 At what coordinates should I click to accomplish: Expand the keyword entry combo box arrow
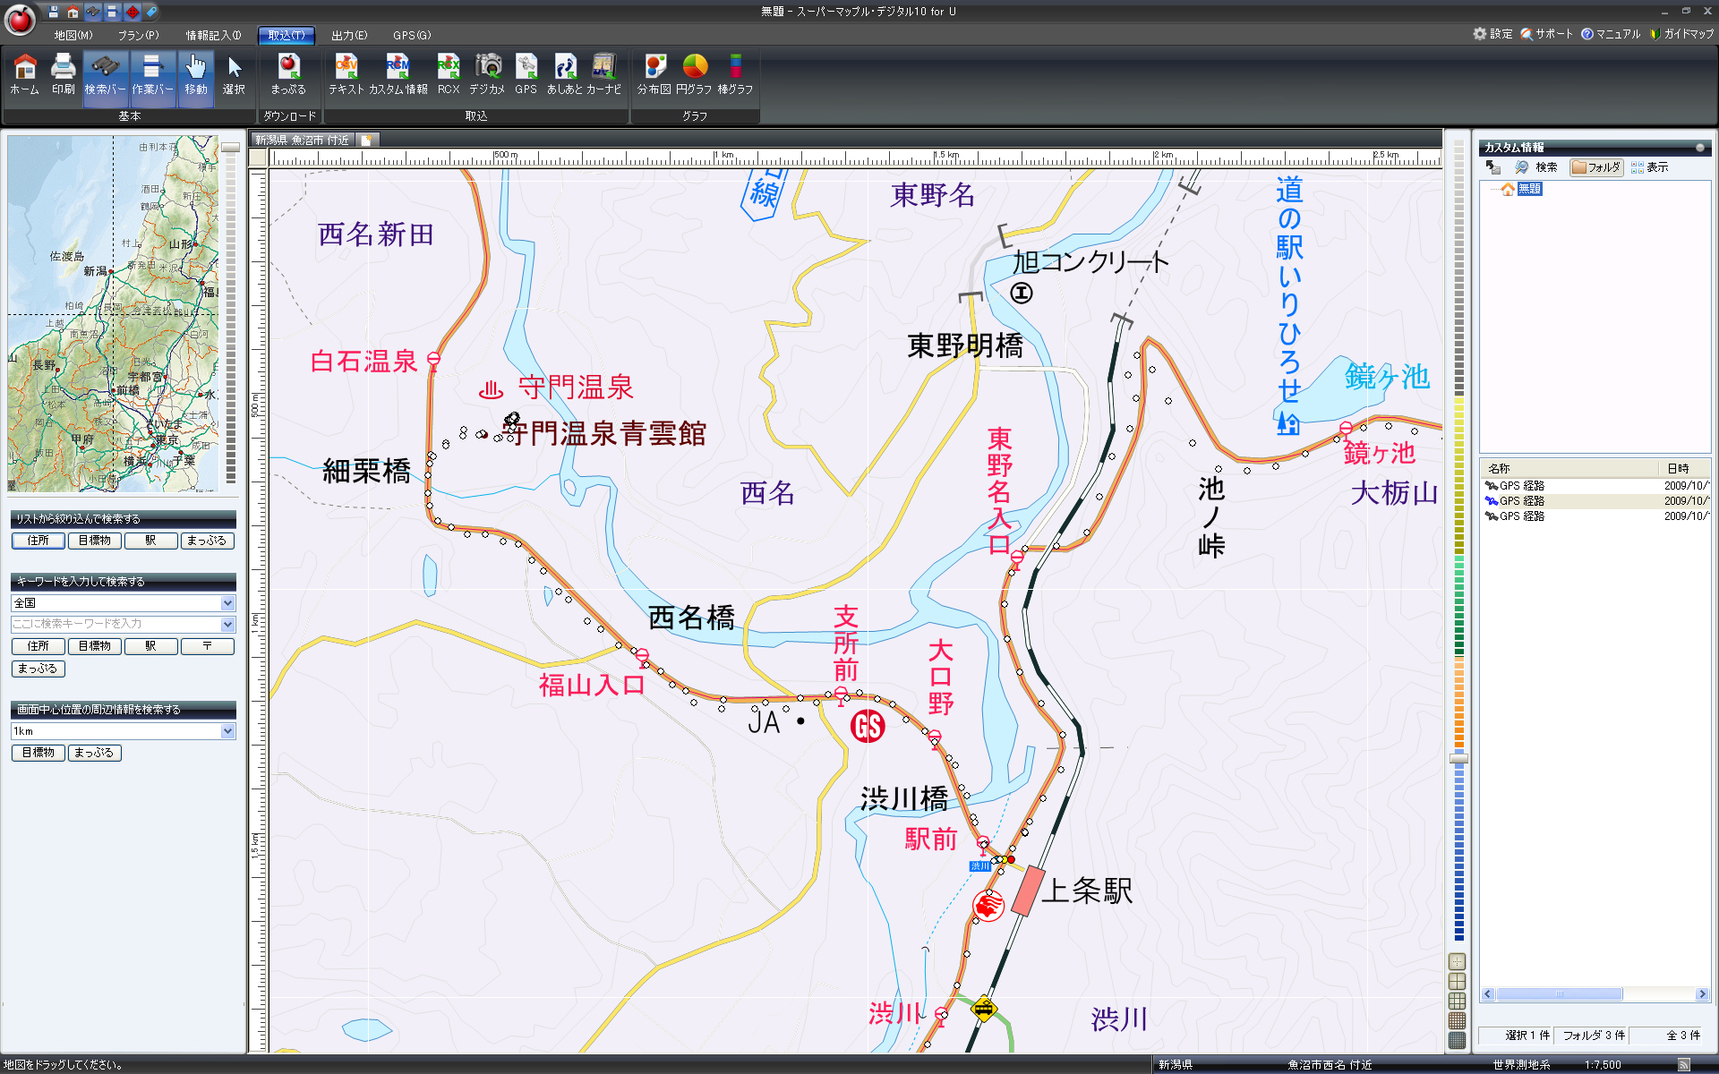pos(227,624)
